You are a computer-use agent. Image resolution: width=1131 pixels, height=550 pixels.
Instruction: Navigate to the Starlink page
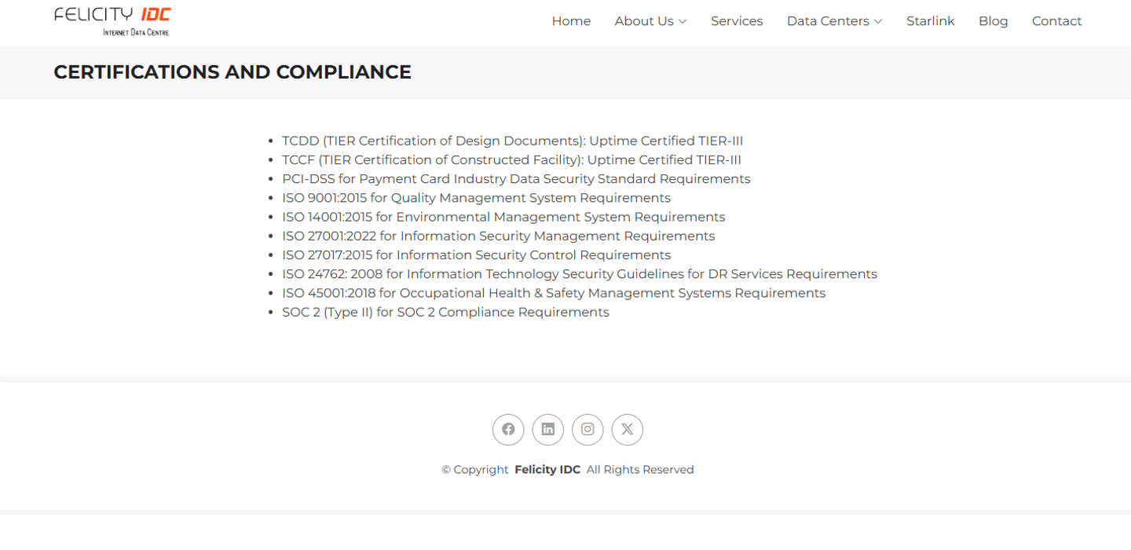coord(930,21)
